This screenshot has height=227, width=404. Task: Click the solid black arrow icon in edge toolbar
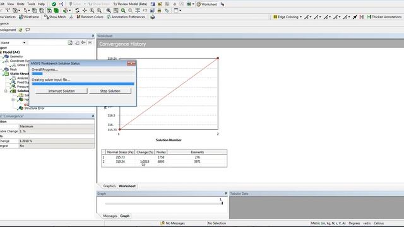tap(355, 17)
